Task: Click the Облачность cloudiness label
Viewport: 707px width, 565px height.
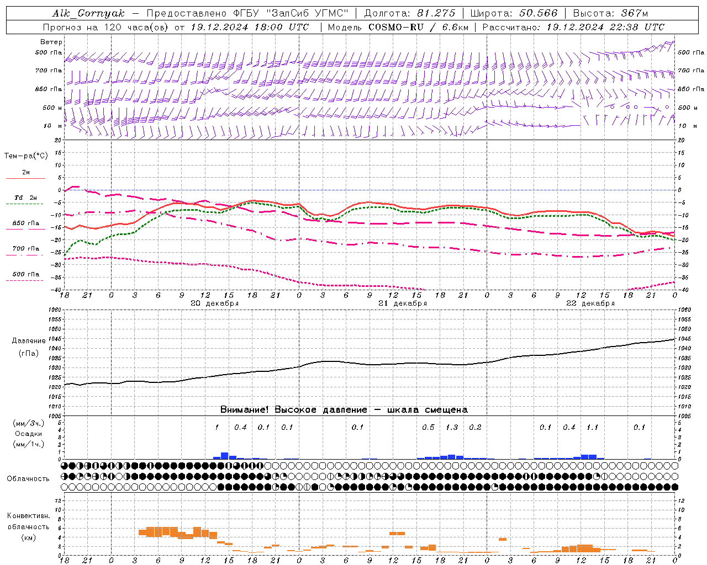Action: [28, 478]
